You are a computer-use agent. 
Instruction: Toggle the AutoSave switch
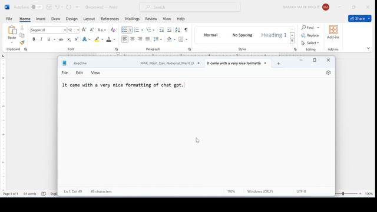coord(37,7)
